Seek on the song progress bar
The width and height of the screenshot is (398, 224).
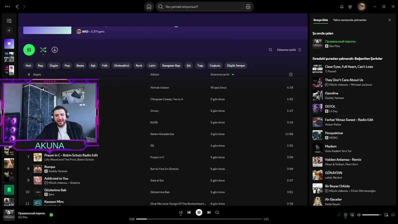click(x=199, y=219)
